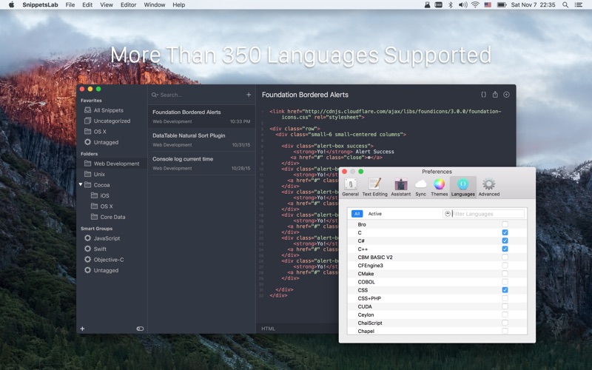Switch to the Active languages tab
The width and height of the screenshot is (592, 370).
375,214
